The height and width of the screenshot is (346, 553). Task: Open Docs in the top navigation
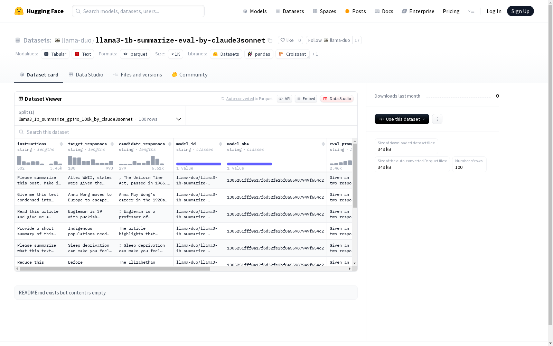coord(384,11)
